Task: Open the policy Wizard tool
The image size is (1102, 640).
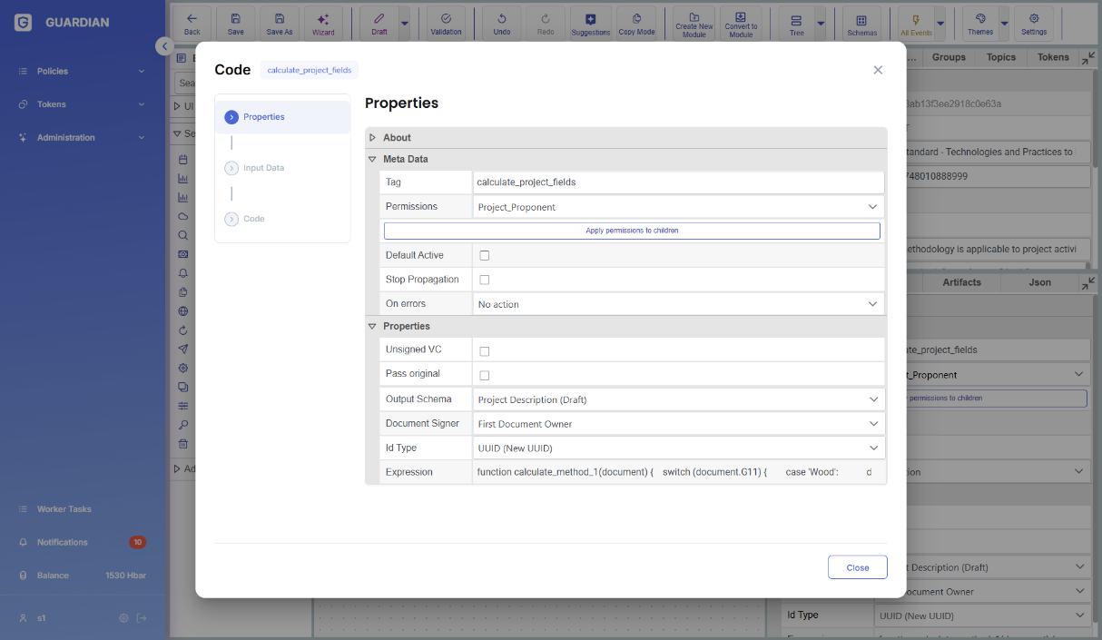Action: 323,24
